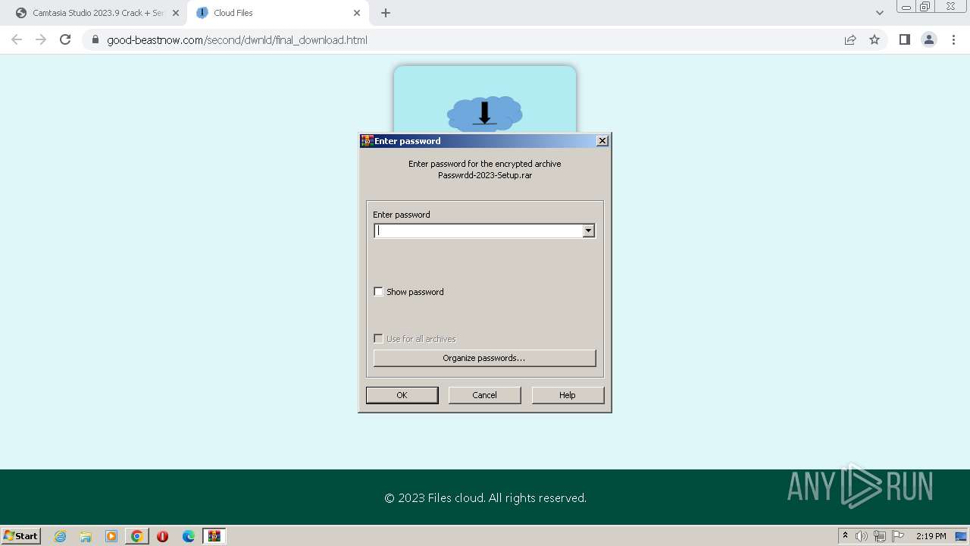Open the volume control tray icon
Screen dimensions: 970x546
(862, 536)
